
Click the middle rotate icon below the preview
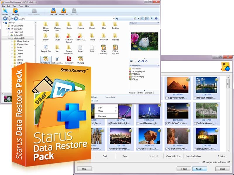click(143, 61)
